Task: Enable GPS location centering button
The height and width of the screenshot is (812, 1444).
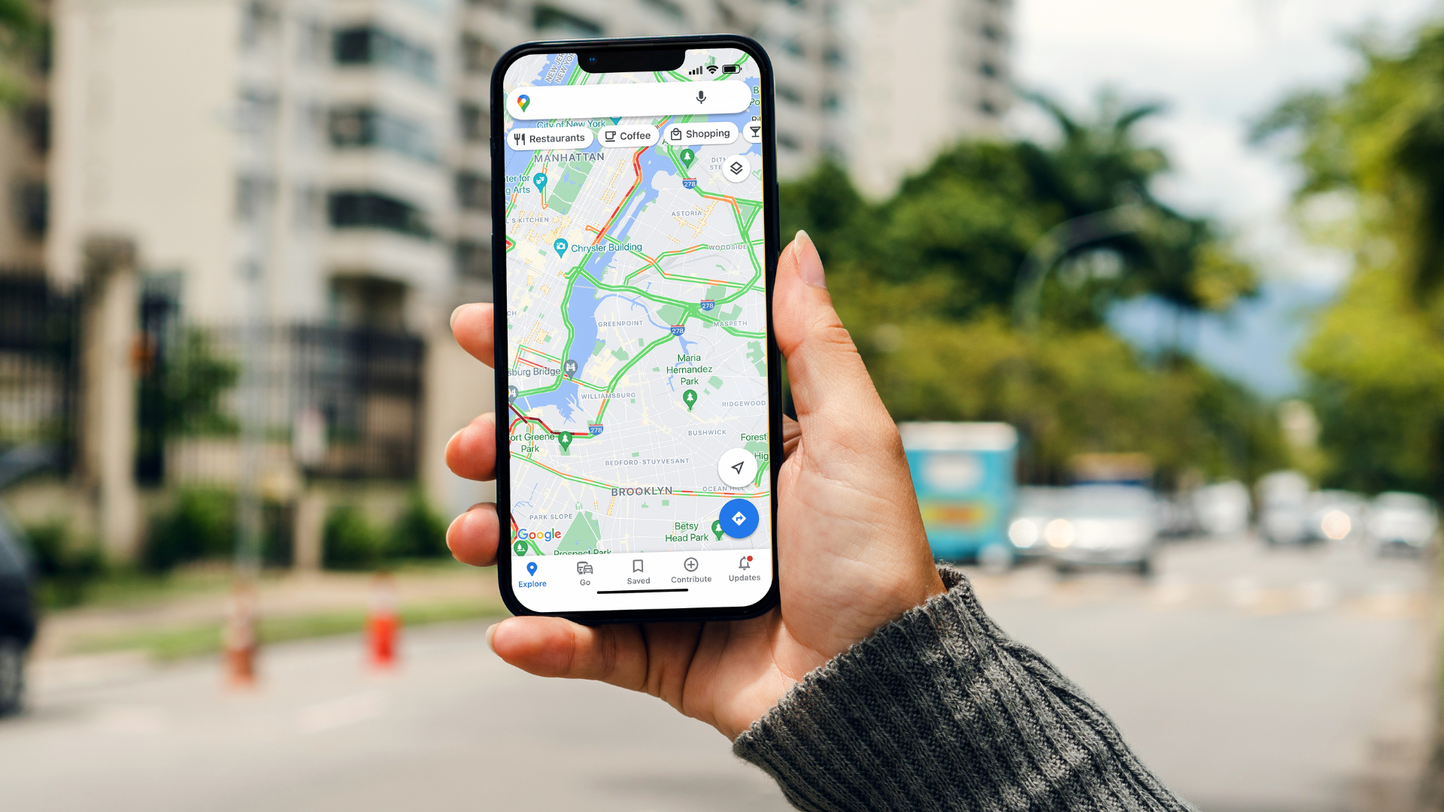Action: tap(735, 467)
